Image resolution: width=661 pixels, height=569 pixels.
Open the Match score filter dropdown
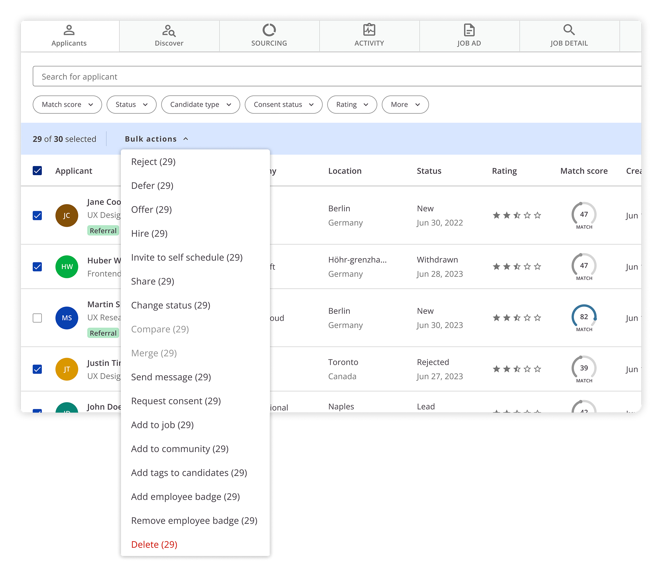pyautogui.click(x=67, y=104)
